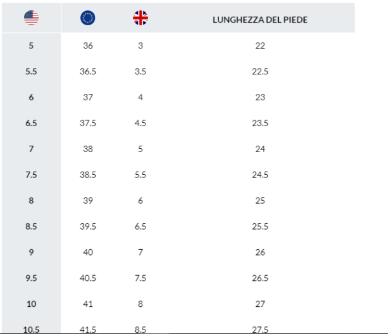Viewport: 388px width, 334px height.
Task: Select US size 10.5 row label
Action: click(x=31, y=329)
